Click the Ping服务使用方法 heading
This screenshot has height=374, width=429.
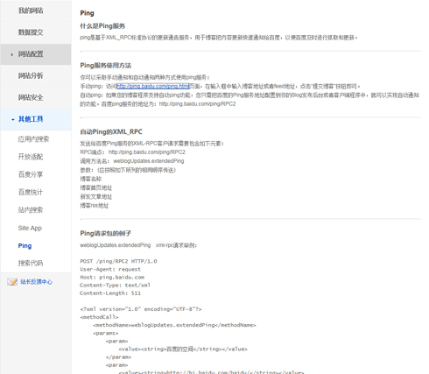point(106,66)
